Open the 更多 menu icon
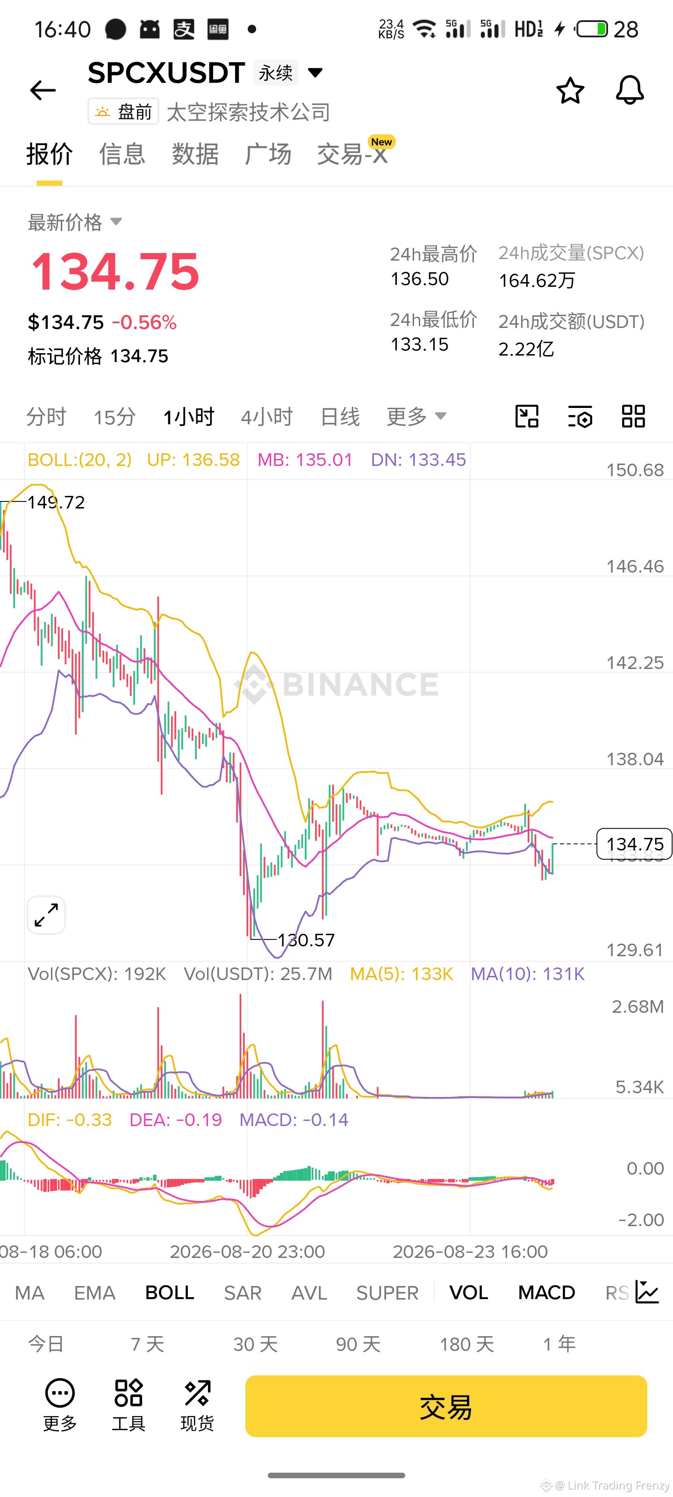This screenshot has width=673, height=1497. pos(60,1405)
